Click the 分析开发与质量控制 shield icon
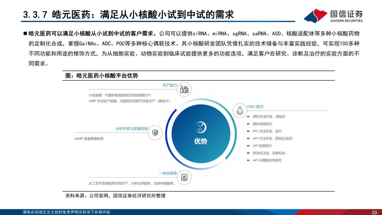 [x=155, y=133]
